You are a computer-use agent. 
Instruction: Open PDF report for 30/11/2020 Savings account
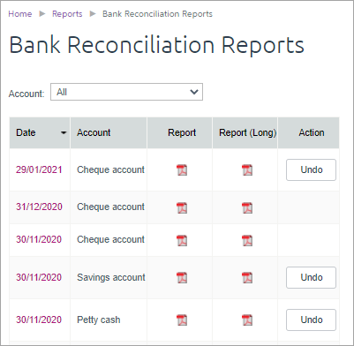coord(182,277)
